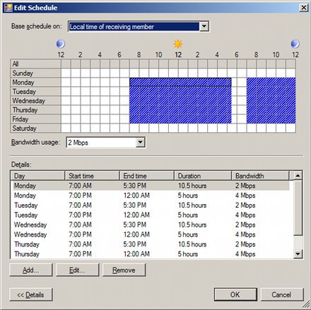Click the Edit Schedule title bar icon
The image size is (311, 310).
pos(8,8)
